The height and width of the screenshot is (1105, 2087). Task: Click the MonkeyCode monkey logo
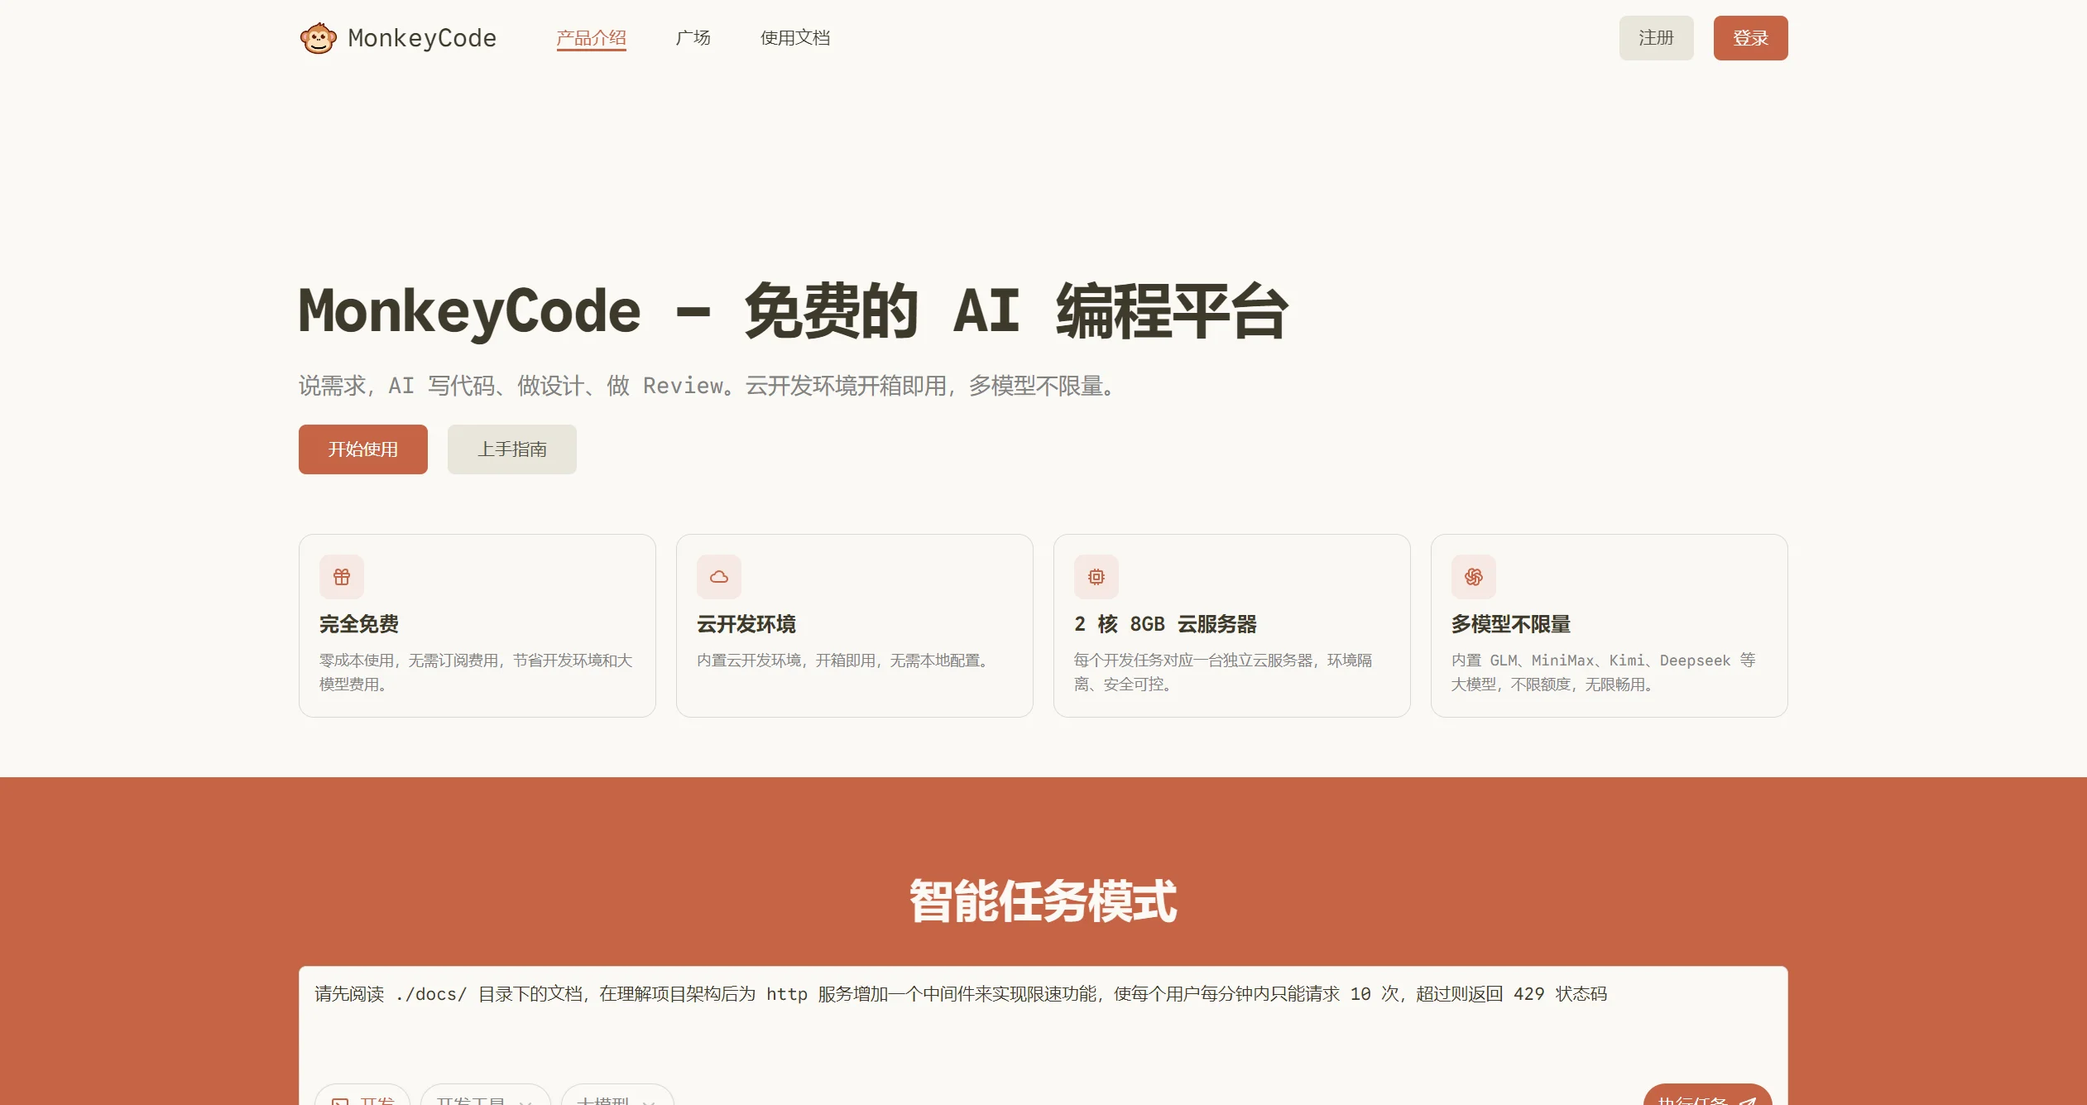click(319, 37)
